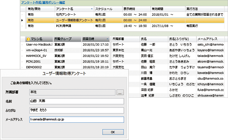The image size is (228, 140).
Task: Sort by 所属部署 column header
Action: pos(126,39)
